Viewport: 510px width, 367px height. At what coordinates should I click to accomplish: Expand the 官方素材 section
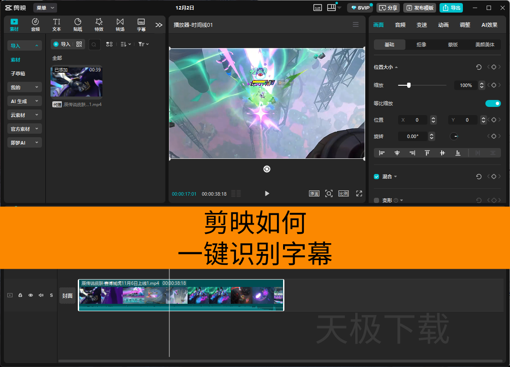point(25,129)
